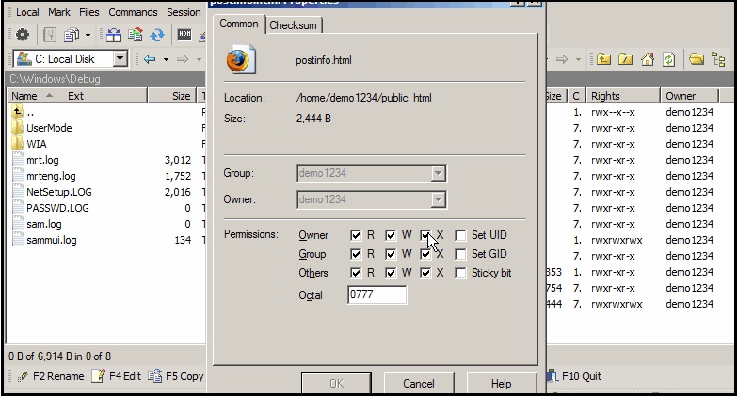Select mrteng.log file
Viewport: 737px width, 396px height.
[44, 176]
